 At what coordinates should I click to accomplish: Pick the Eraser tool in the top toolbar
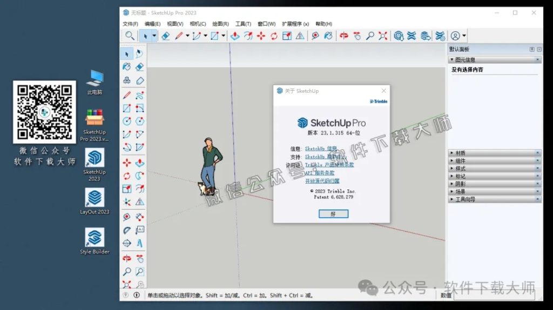tap(165, 36)
